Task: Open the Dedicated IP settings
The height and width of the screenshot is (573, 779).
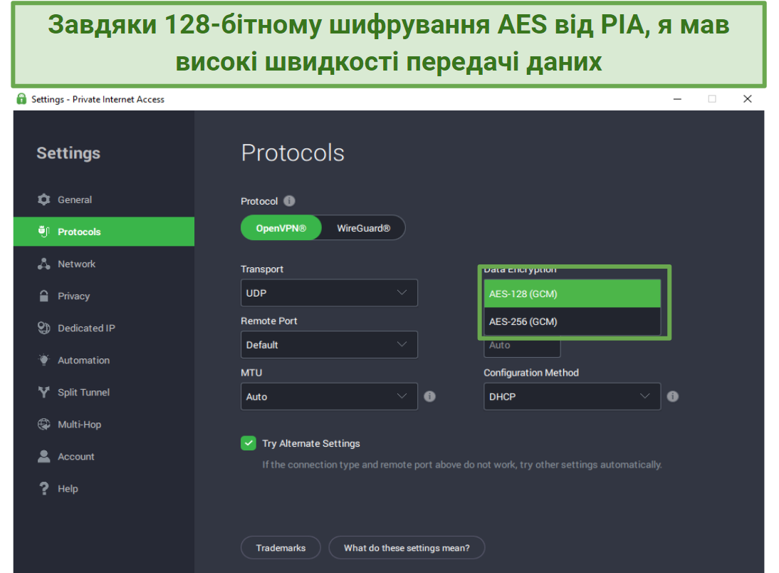Action: tap(104, 328)
